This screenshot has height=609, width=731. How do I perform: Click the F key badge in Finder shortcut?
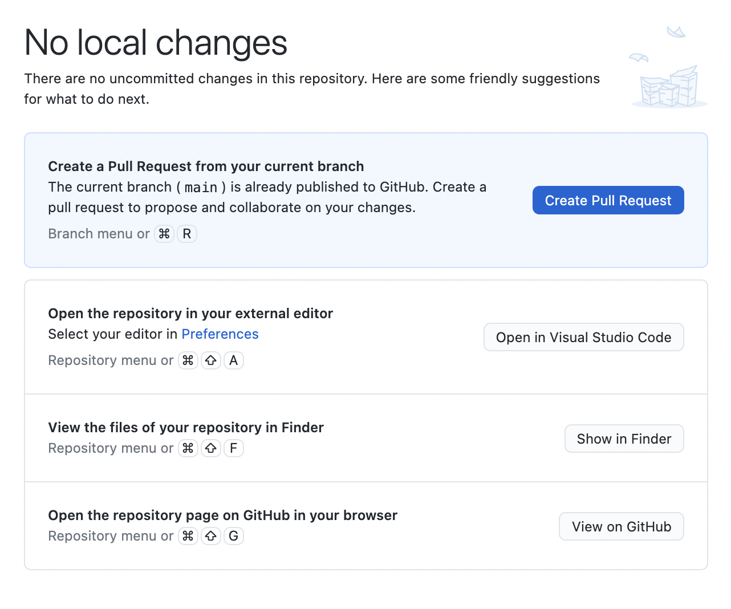click(x=234, y=448)
